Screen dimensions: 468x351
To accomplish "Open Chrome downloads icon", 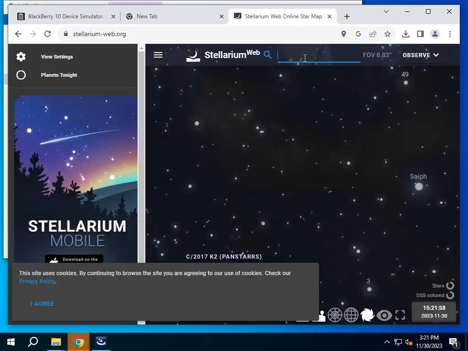I will tap(406, 34).
